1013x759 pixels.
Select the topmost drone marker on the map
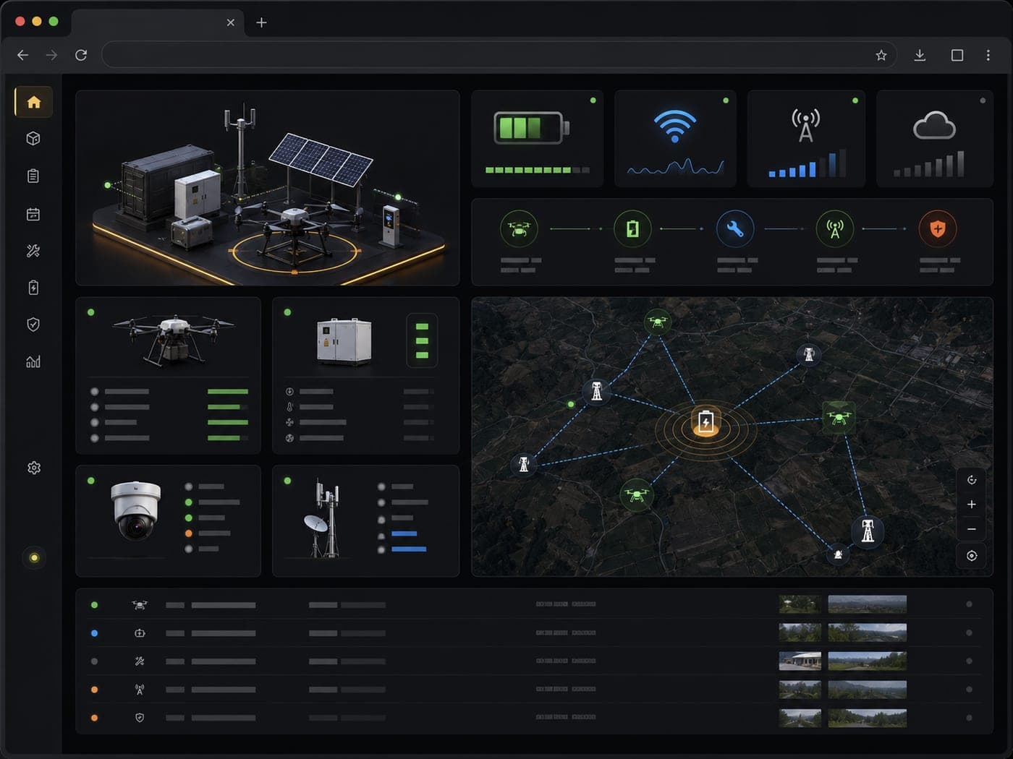[657, 321]
